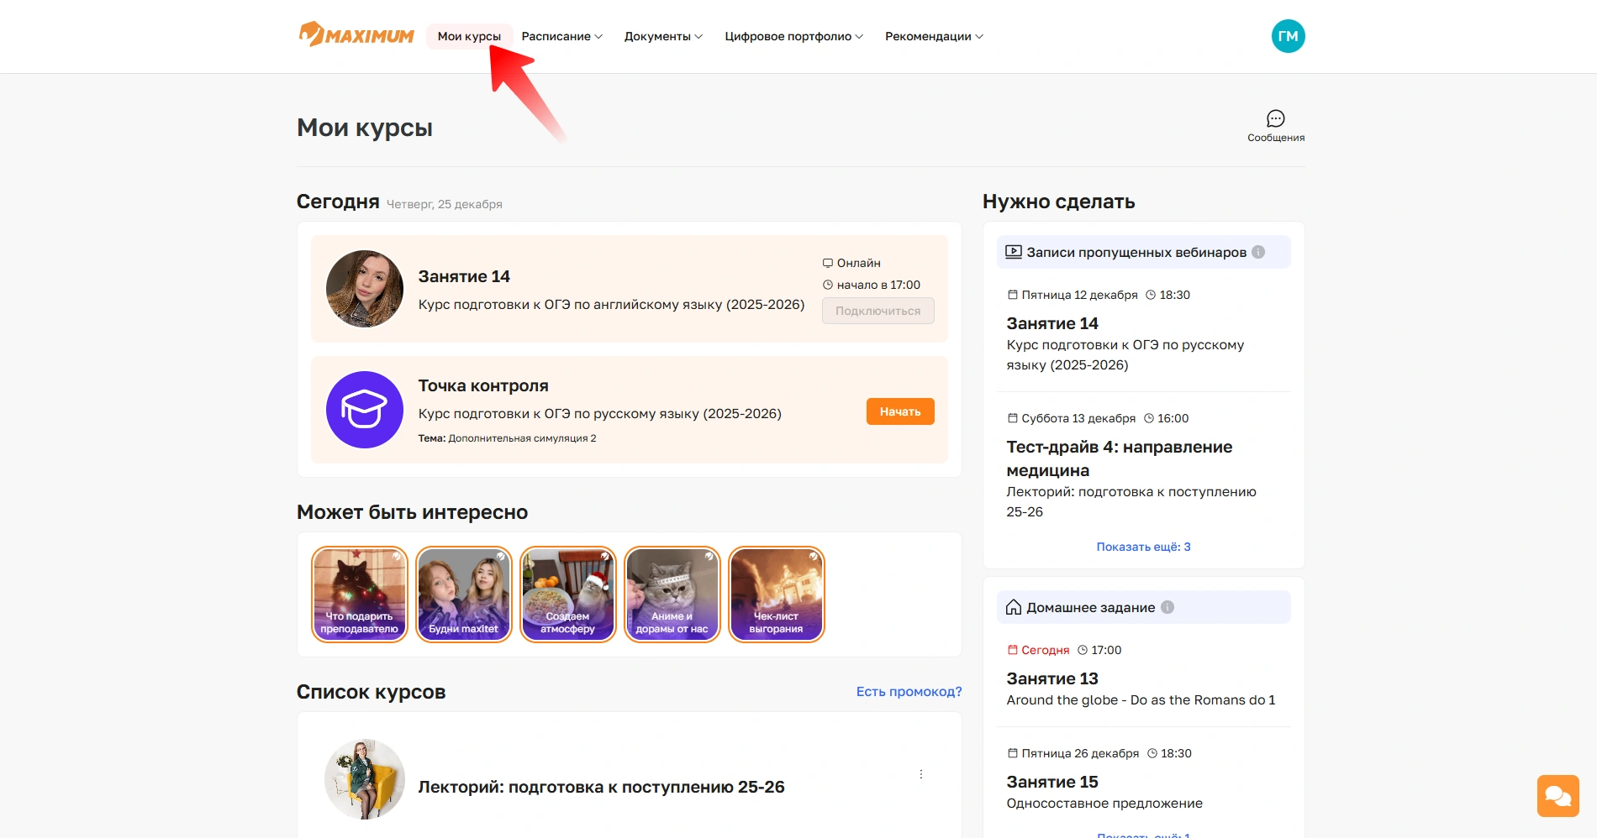This screenshot has height=838, width=1597.
Task: Expand list with Показать ещё: 3
Action: (x=1143, y=547)
